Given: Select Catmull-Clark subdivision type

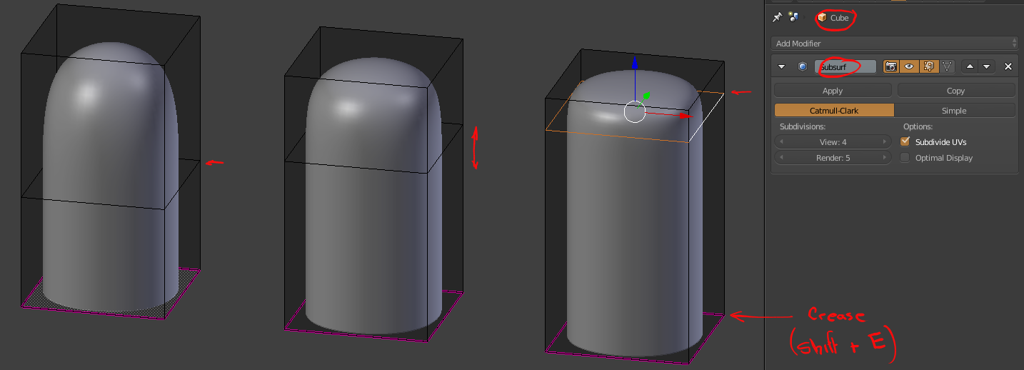Looking at the screenshot, I should 834,111.
